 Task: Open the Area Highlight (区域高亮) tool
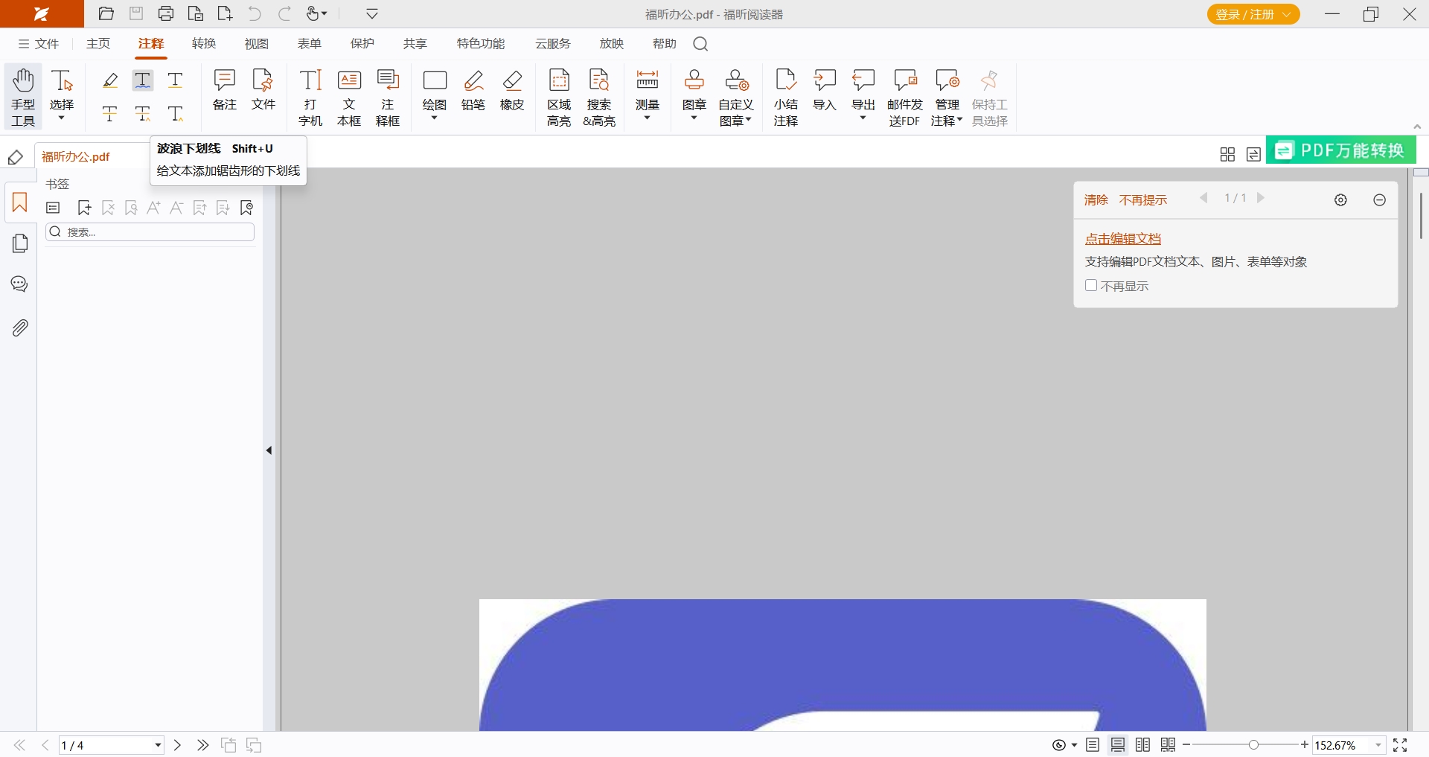coord(559,97)
